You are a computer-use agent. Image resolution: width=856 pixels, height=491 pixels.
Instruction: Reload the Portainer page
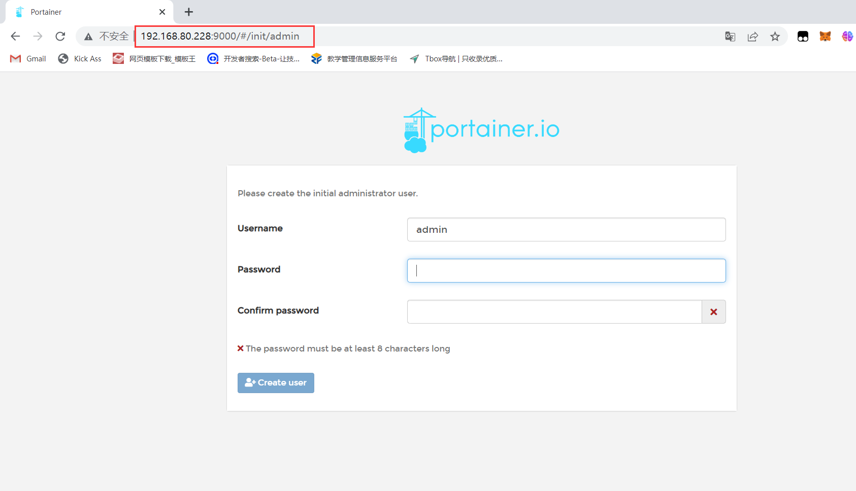60,36
